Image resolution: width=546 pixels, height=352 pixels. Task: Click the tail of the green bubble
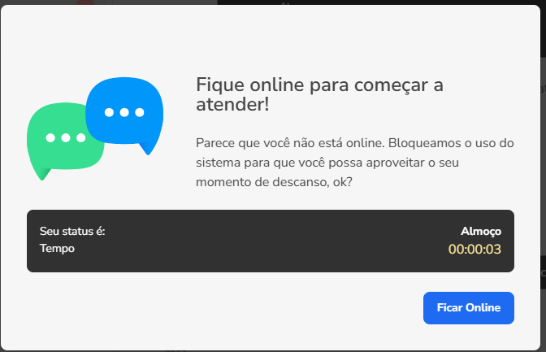tap(44, 174)
